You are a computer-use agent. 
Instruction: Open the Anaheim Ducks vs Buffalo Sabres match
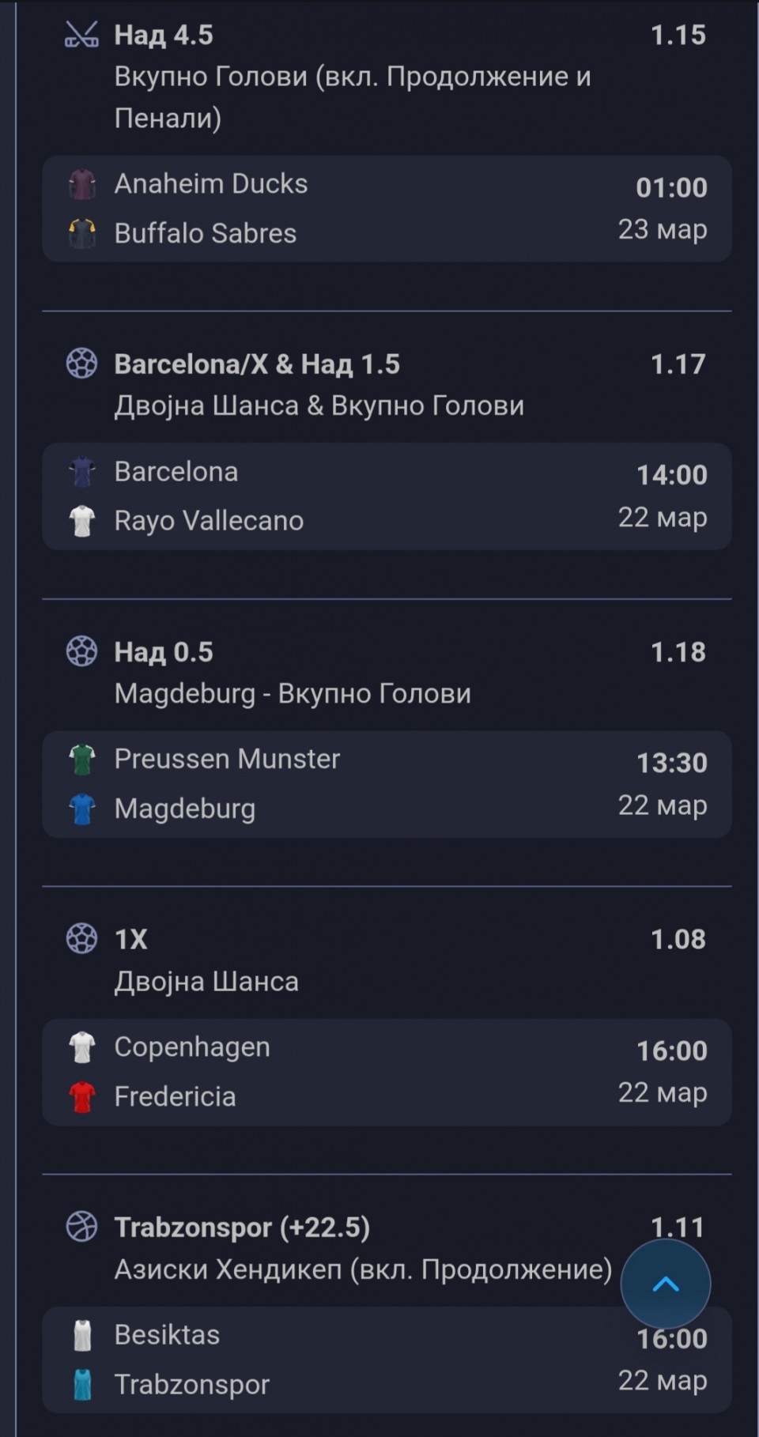coord(386,209)
